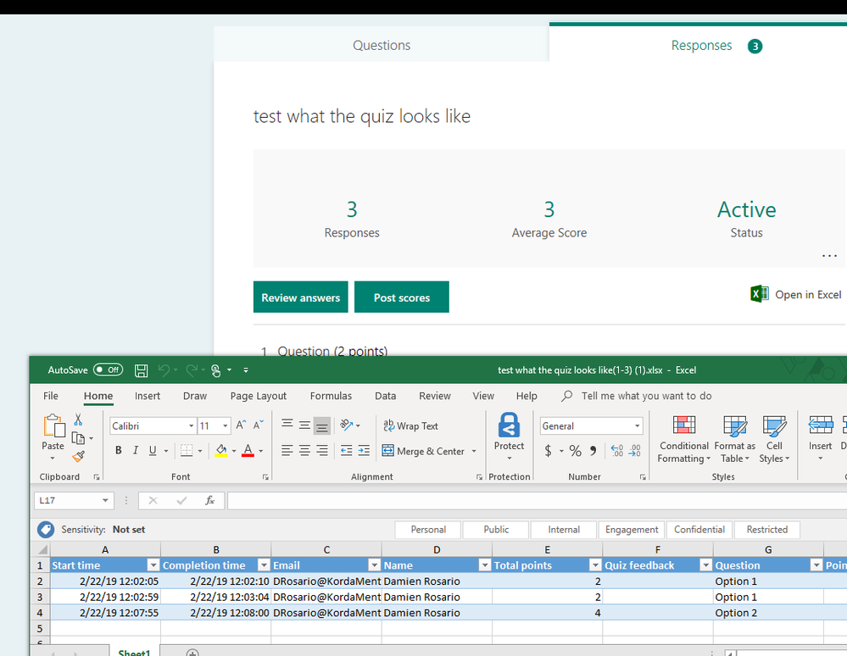Open the File menu
Viewport: 847px width, 656px height.
pyautogui.click(x=51, y=396)
